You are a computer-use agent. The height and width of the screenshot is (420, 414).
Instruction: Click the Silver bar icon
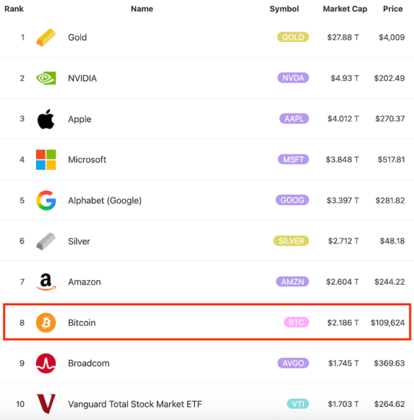[x=45, y=241]
